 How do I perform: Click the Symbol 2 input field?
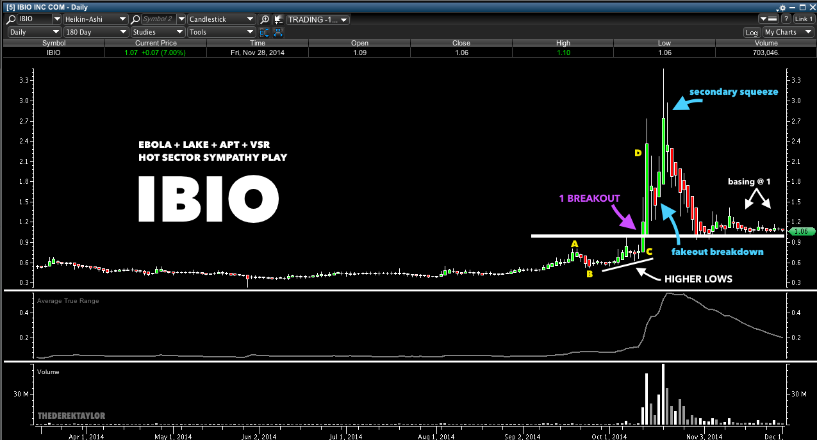[x=159, y=19]
